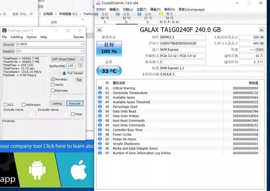Toggle the Nonstop checkbox
Viewport: 270px width, 191px height.
click(53, 79)
